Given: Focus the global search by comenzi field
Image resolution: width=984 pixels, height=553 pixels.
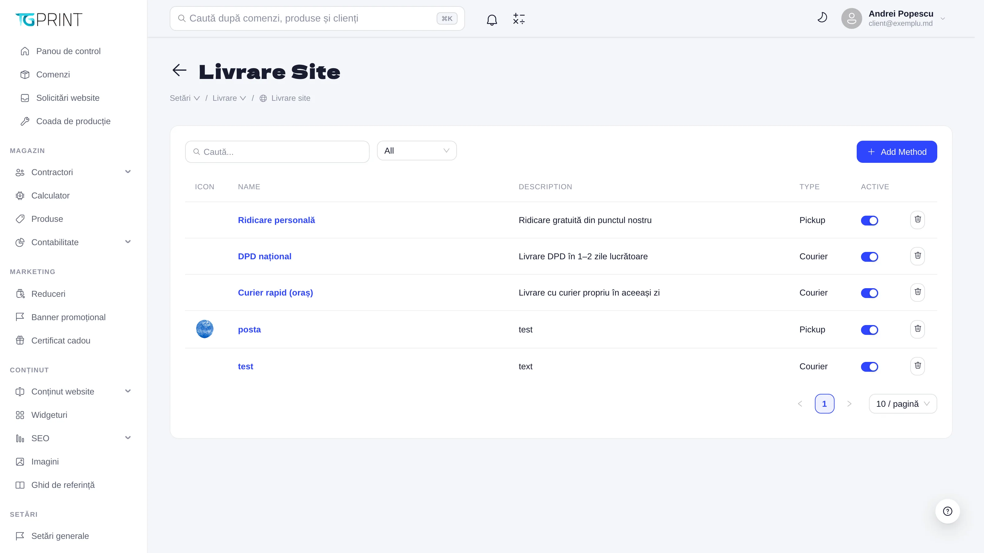Looking at the screenshot, I should pyautogui.click(x=317, y=18).
